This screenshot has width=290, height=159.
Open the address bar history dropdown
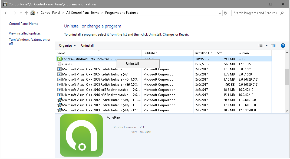(220, 13)
